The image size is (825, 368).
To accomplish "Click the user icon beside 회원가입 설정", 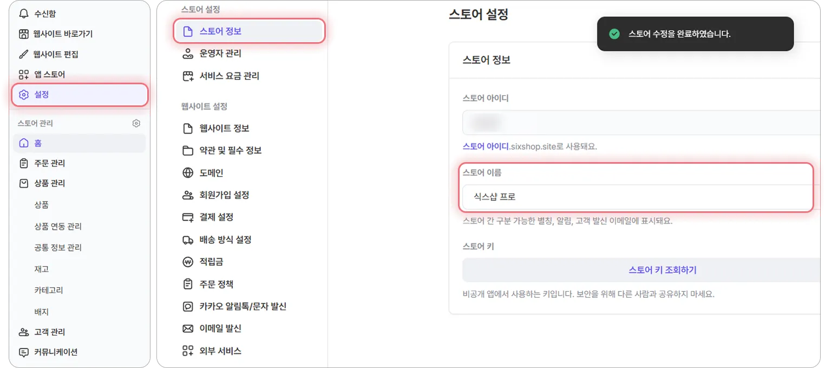I will [188, 195].
